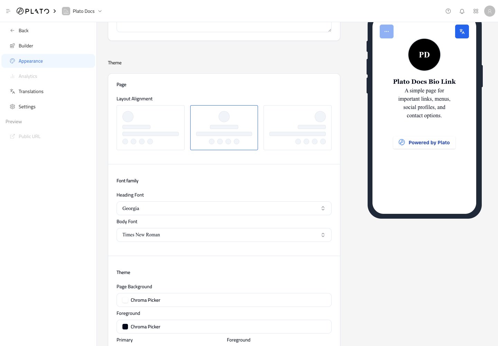This screenshot has height=346, width=498.
Task: Click the Appearance palette icon
Action: tap(12, 61)
